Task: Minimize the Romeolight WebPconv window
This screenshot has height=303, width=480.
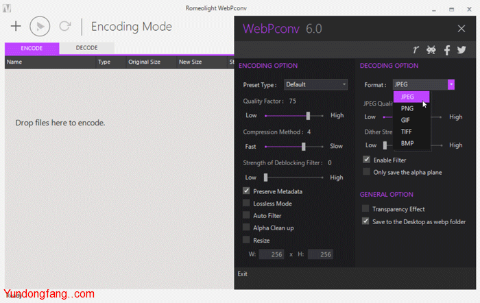Action: 434,10
